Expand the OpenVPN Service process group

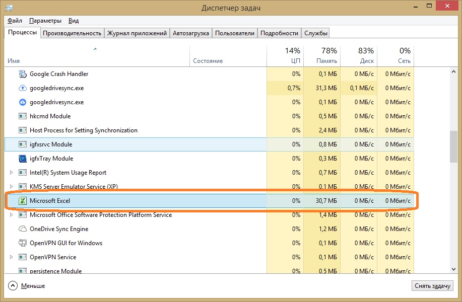click(12, 257)
